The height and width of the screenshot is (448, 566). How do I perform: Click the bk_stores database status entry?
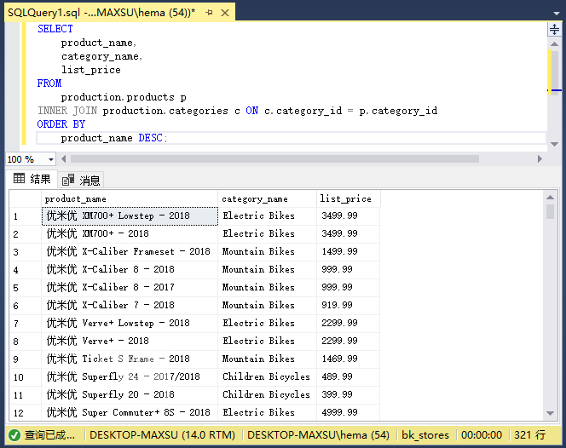point(425,435)
